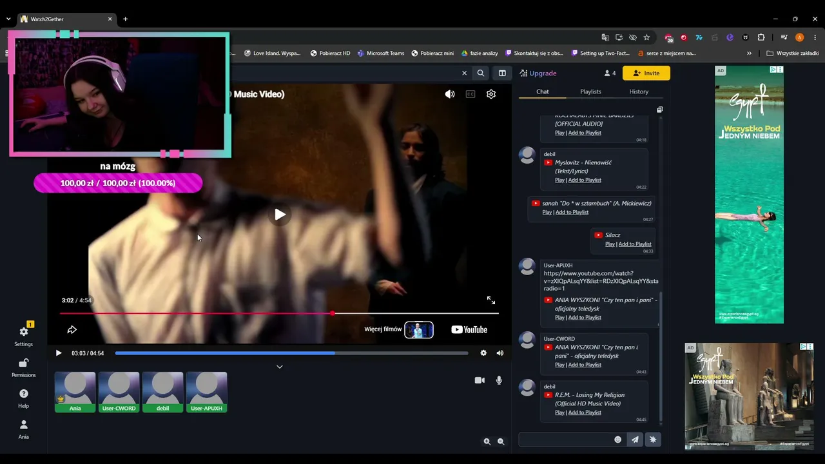
Task: Open the Chrome profile avatar
Action: point(800,37)
